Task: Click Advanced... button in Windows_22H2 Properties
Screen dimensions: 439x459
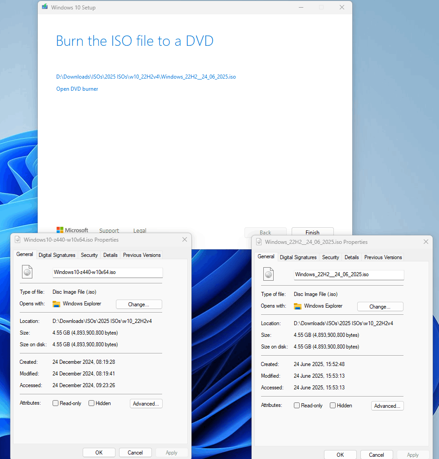Action: point(387,406)
